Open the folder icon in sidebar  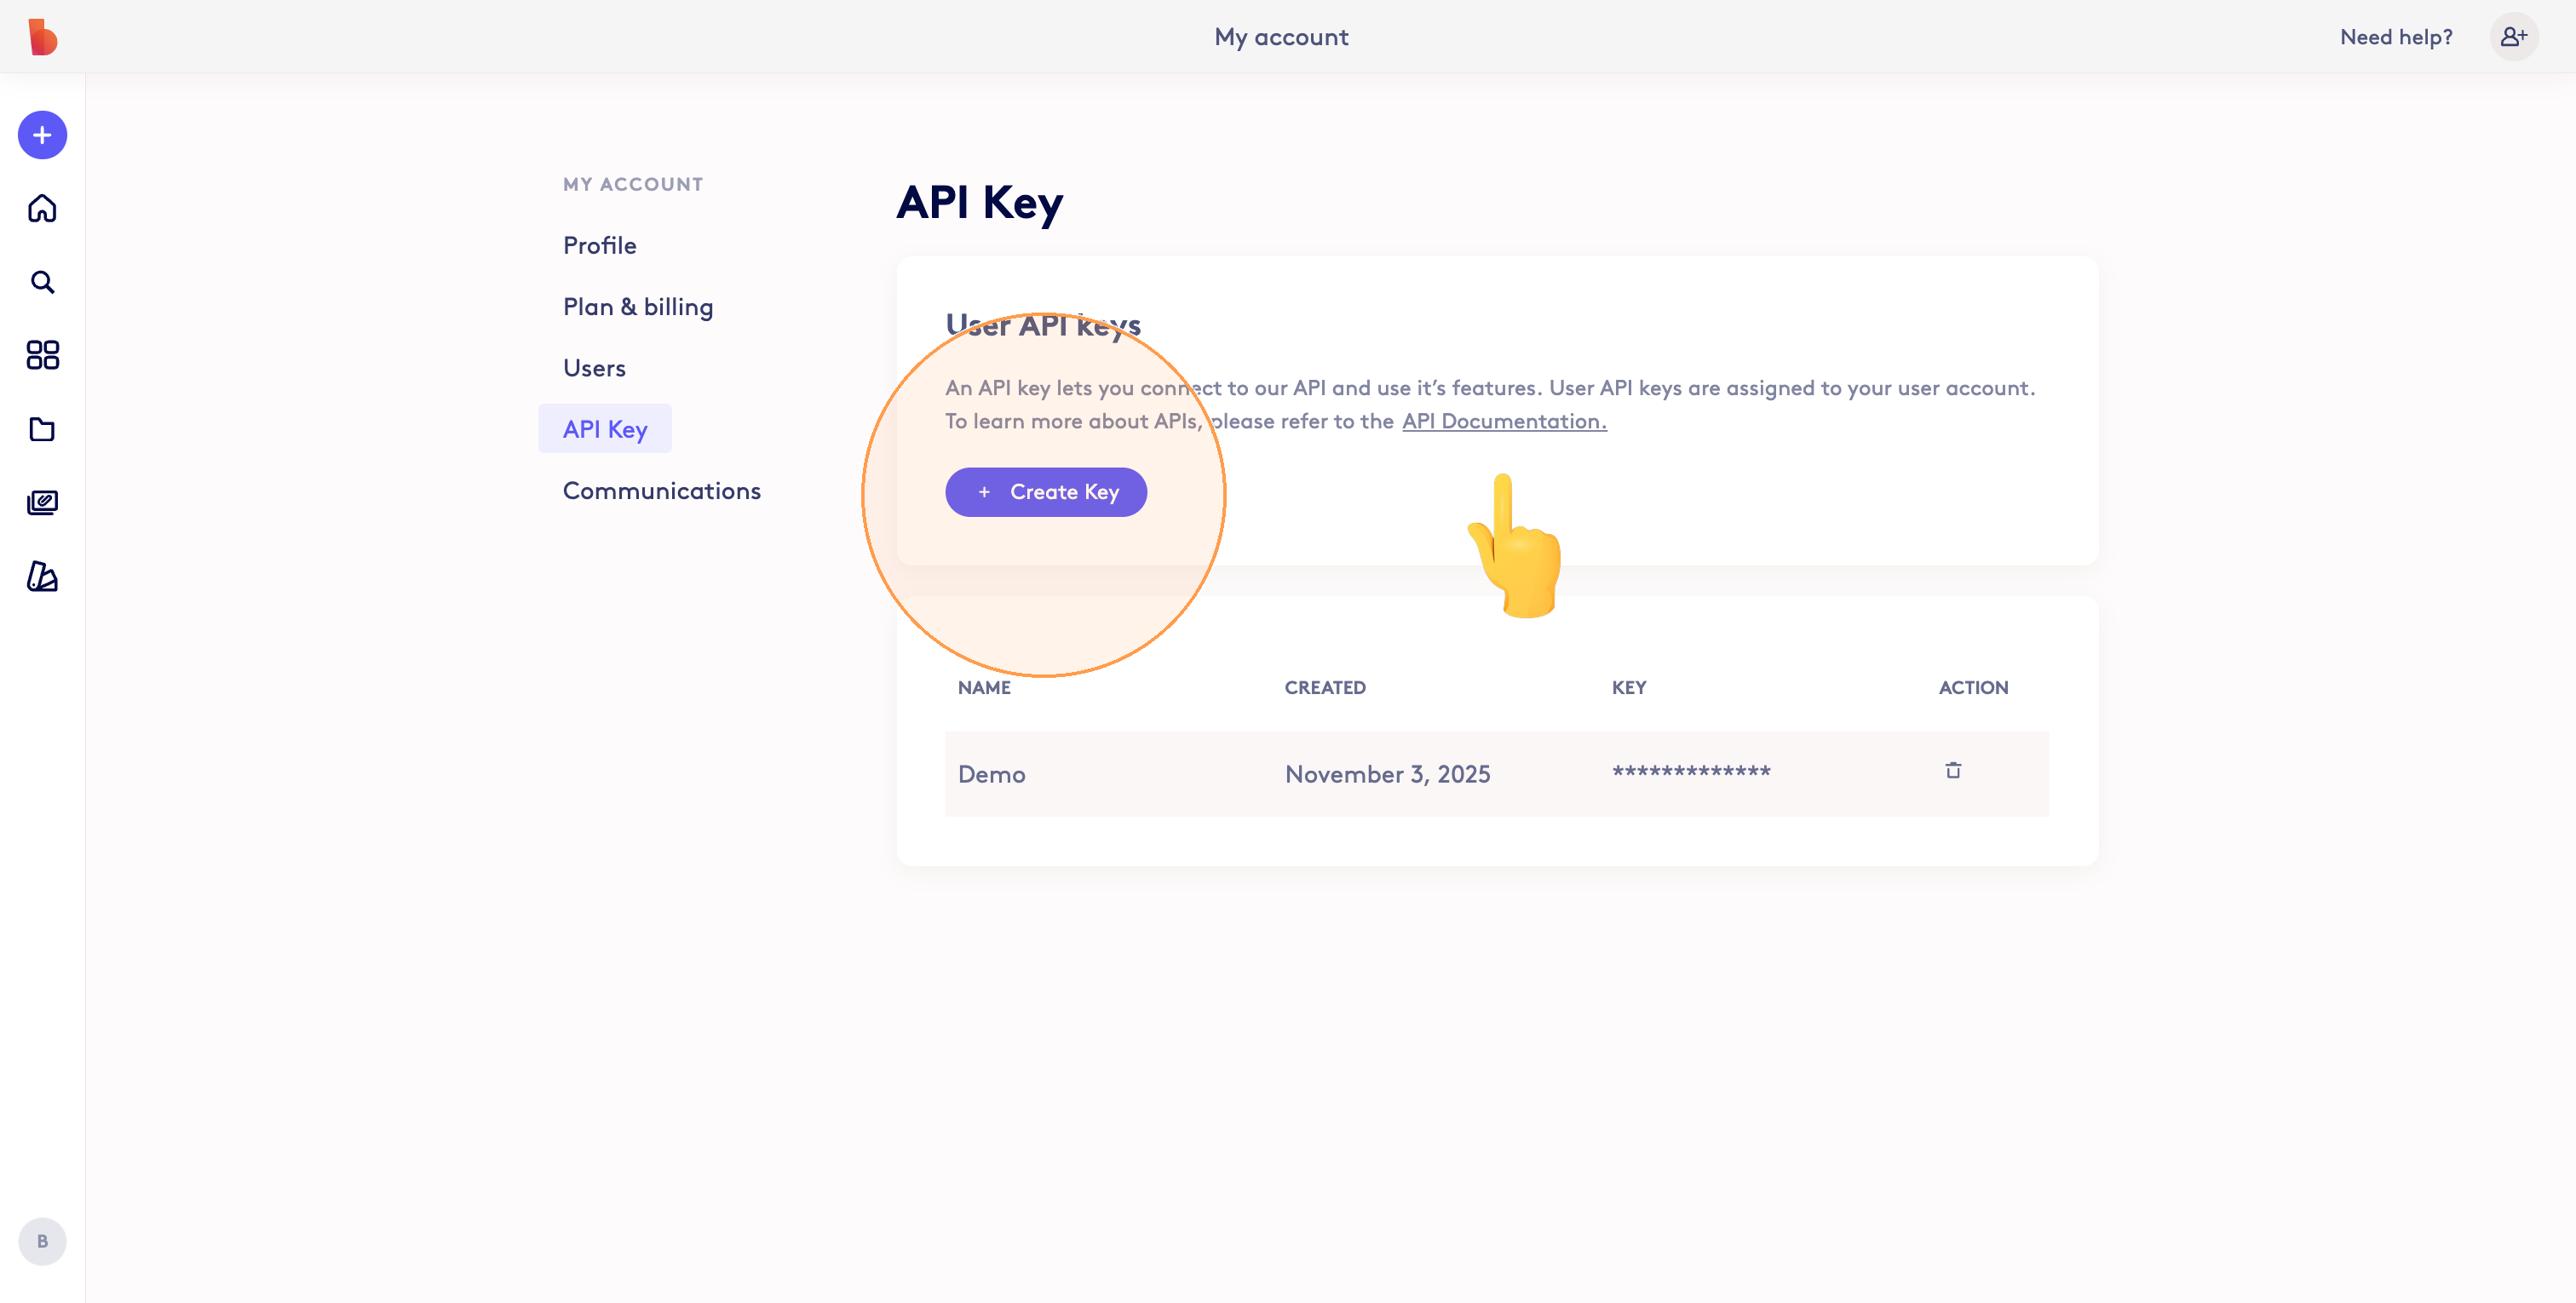tap(42, 429)
